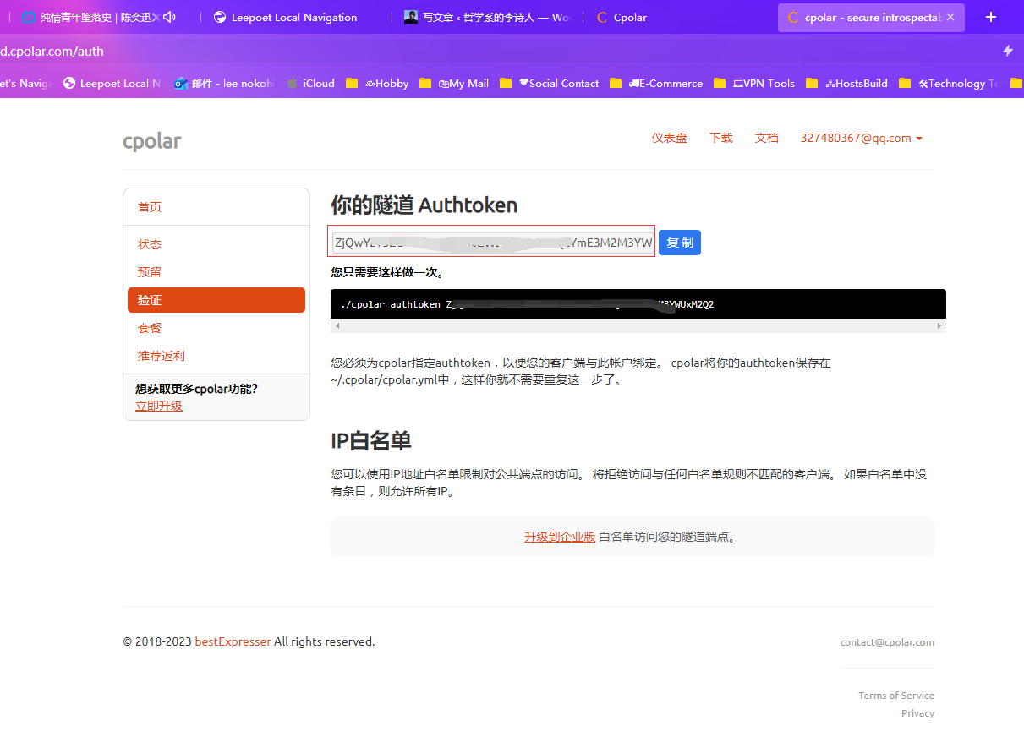Image resolution: width=1024 pixels, height=737 pixels.
Task: Mute the audio-playing tab via speaker icon
Action: point(170,17)
